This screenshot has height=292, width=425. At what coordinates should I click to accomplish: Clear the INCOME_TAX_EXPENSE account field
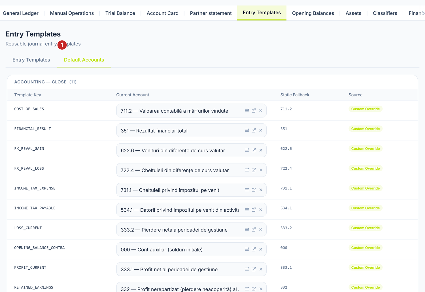point(261,190)
